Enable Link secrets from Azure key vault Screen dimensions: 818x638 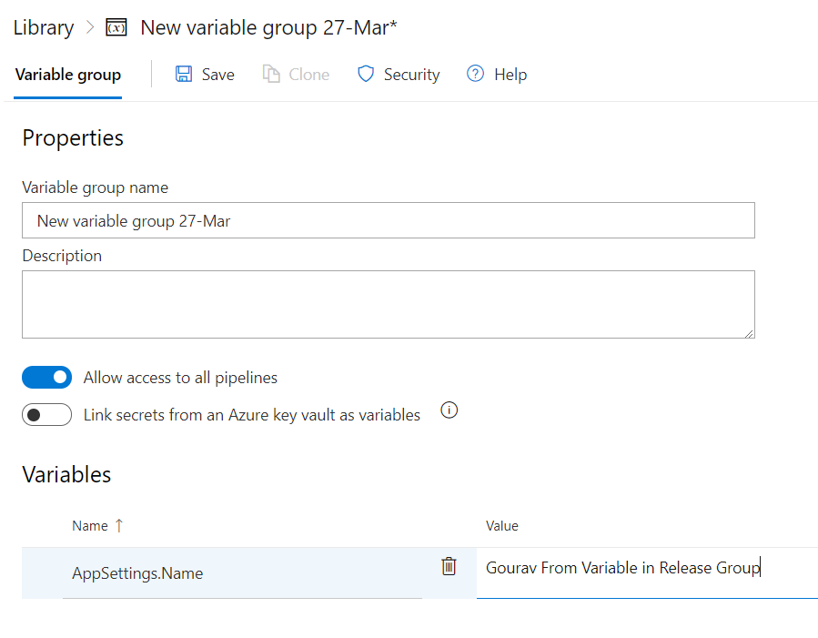coord(47,415)
